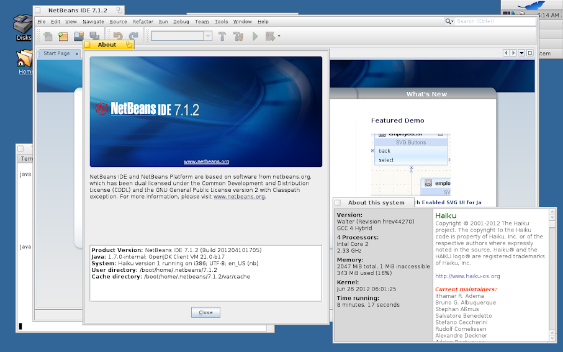Show the opened documents list dropdown
Viewport: 563px width, 352px height.
521,53
